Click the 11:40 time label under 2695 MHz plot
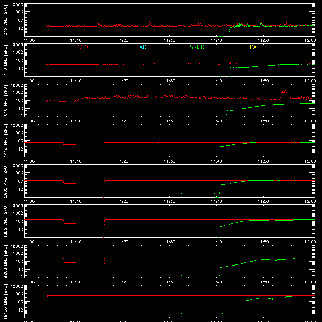 pyautogui.click(x=217, y=202)
